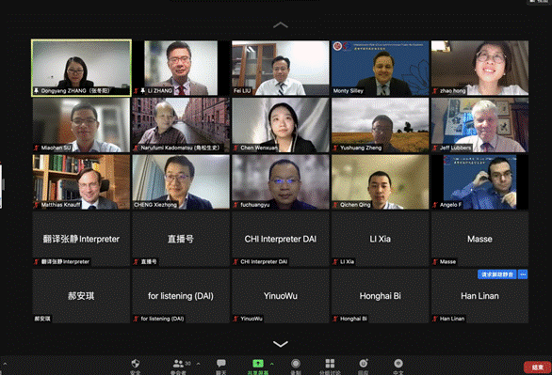
Task: Click the blue unmute request button on Han Linan
Action: [x=497, y=274]
